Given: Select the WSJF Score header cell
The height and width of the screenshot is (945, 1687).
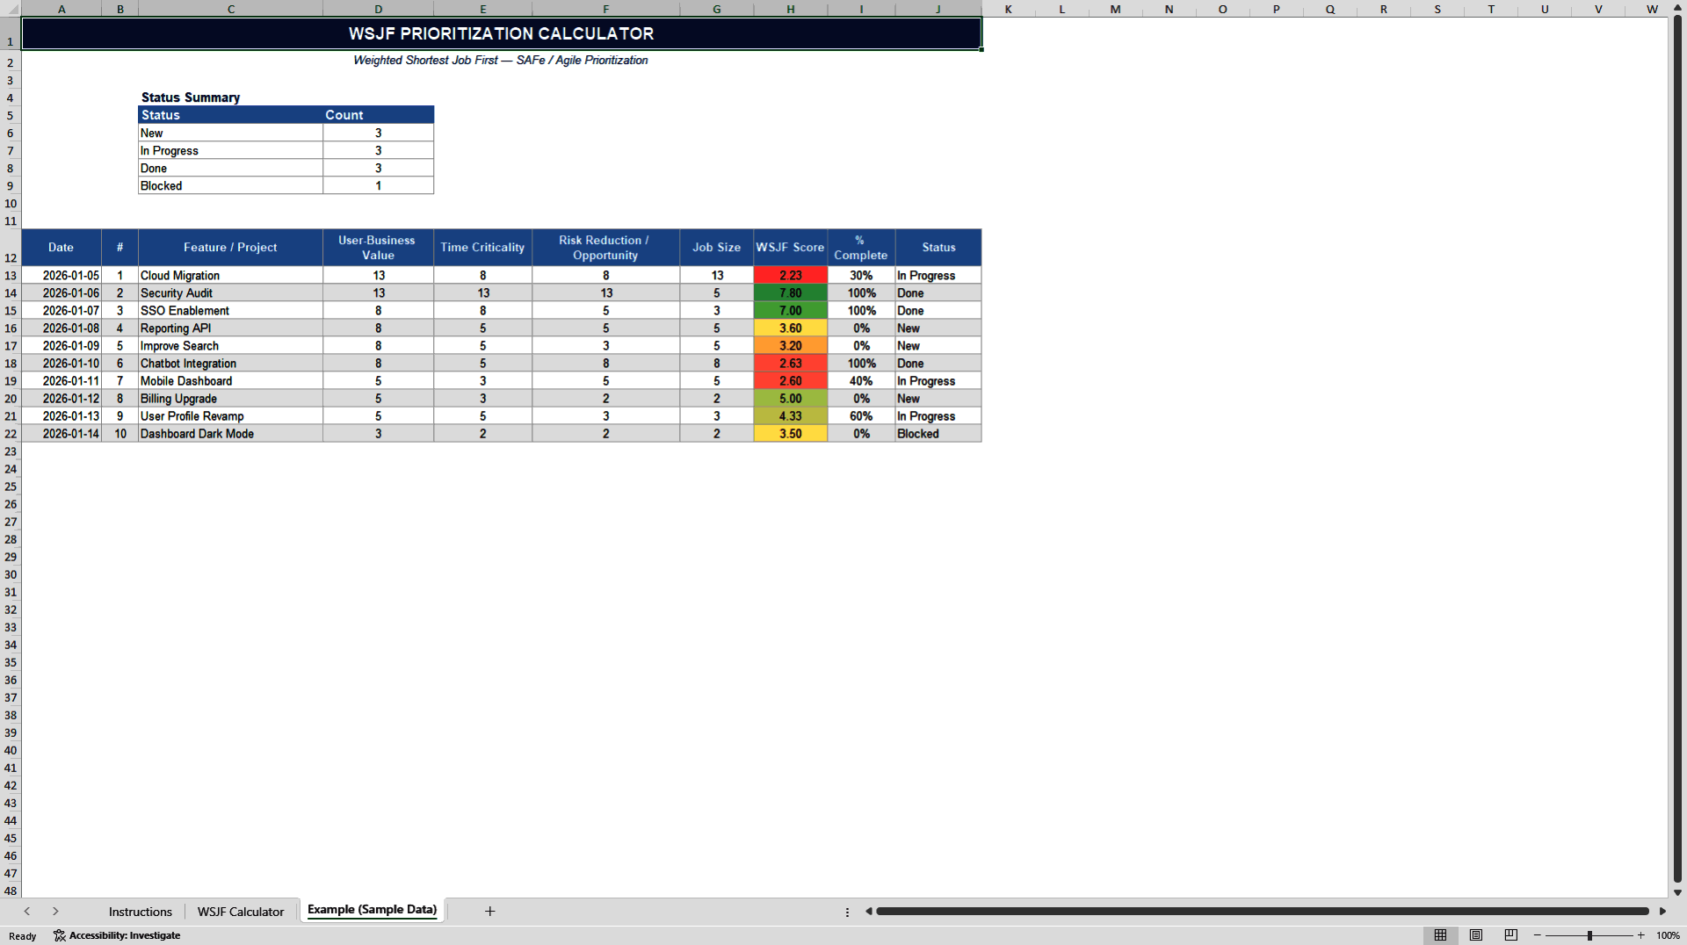Looking at the screenshot, I should pos(790,248).
